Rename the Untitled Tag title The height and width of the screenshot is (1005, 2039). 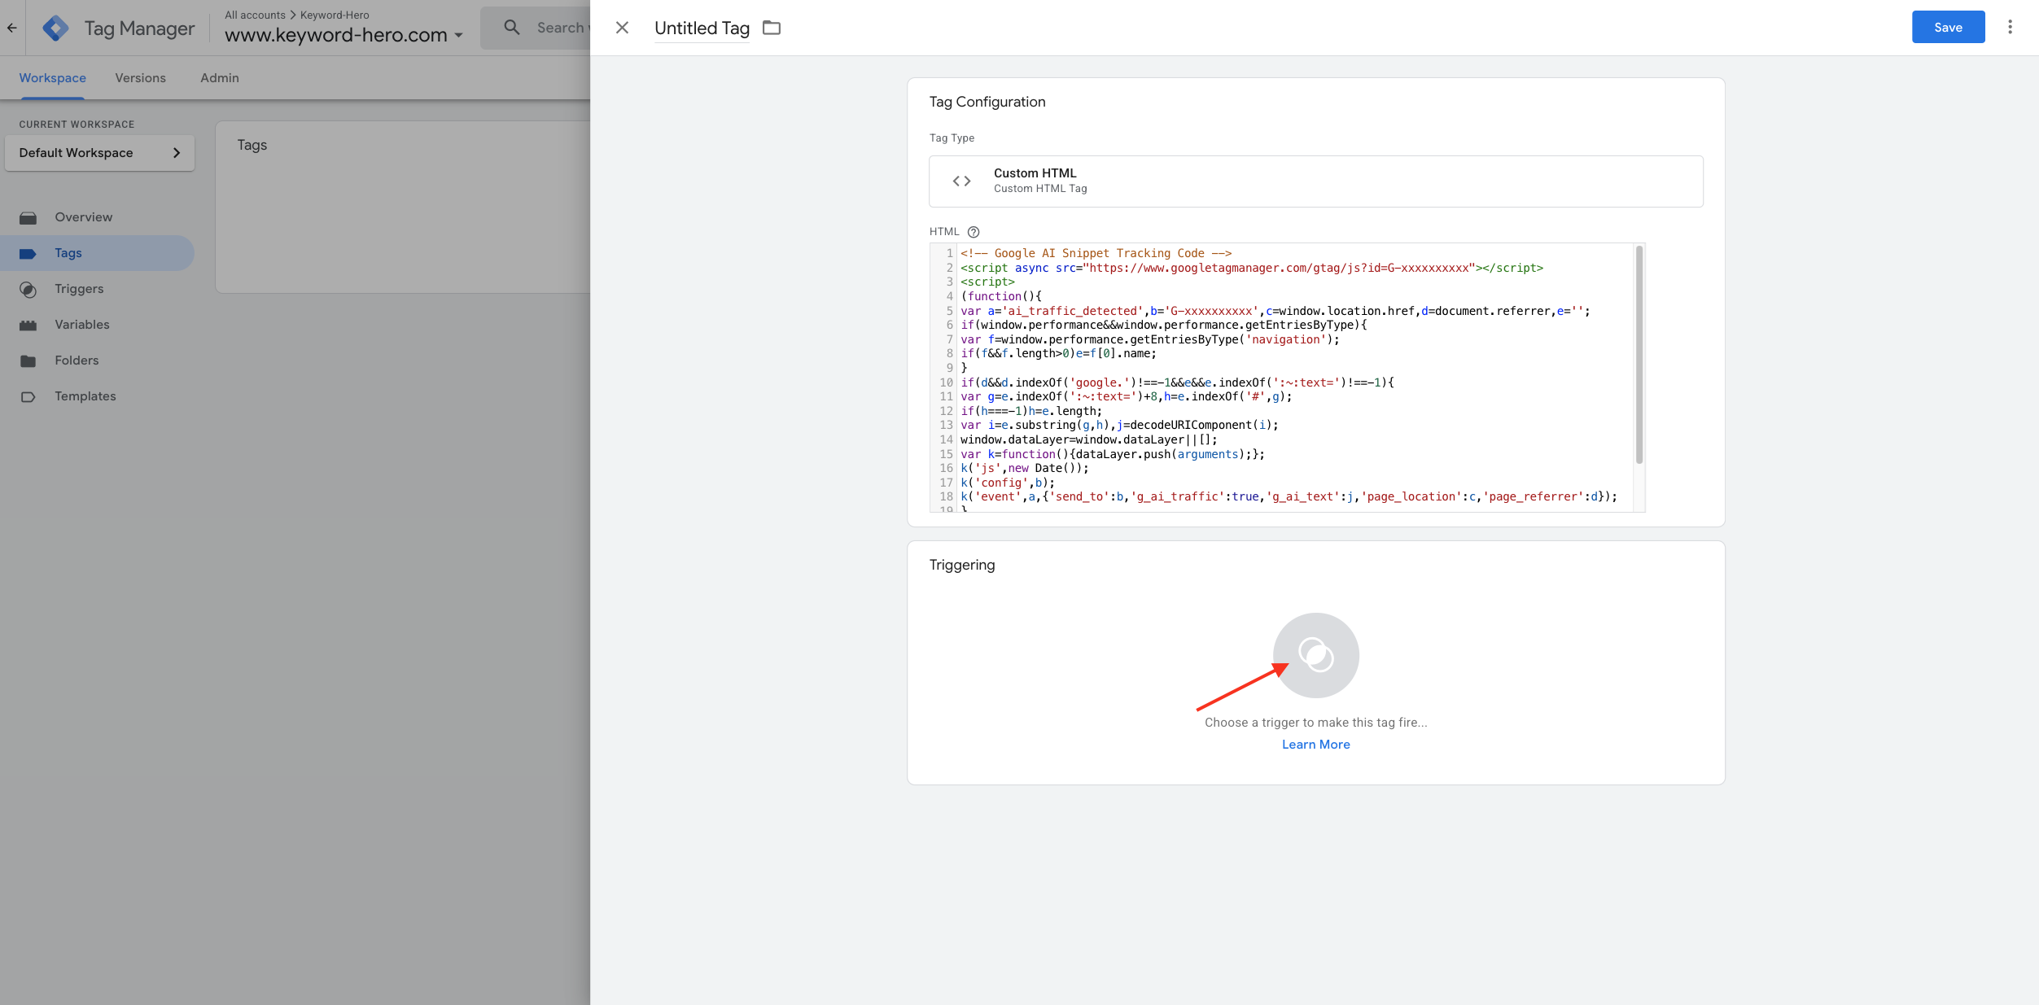tap(702, 28)
